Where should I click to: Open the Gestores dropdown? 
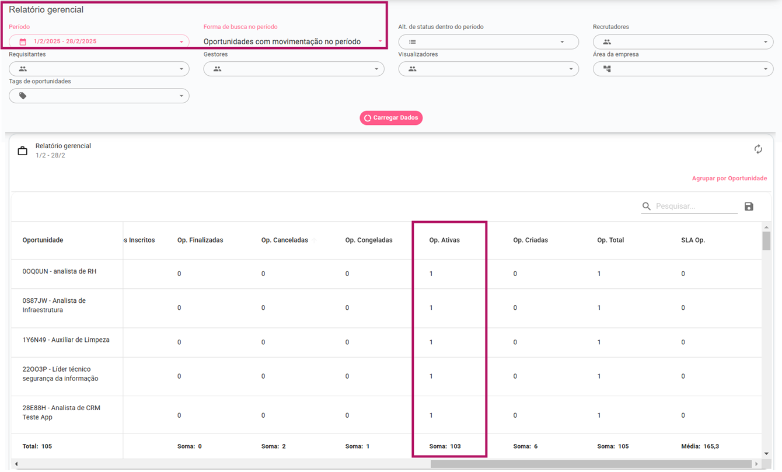(294, 69)
